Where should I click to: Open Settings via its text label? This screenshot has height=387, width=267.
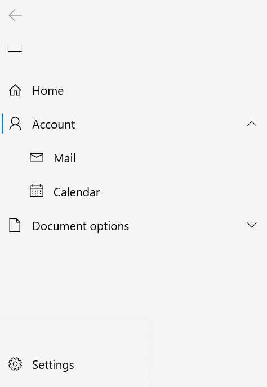tap(53, 365)
